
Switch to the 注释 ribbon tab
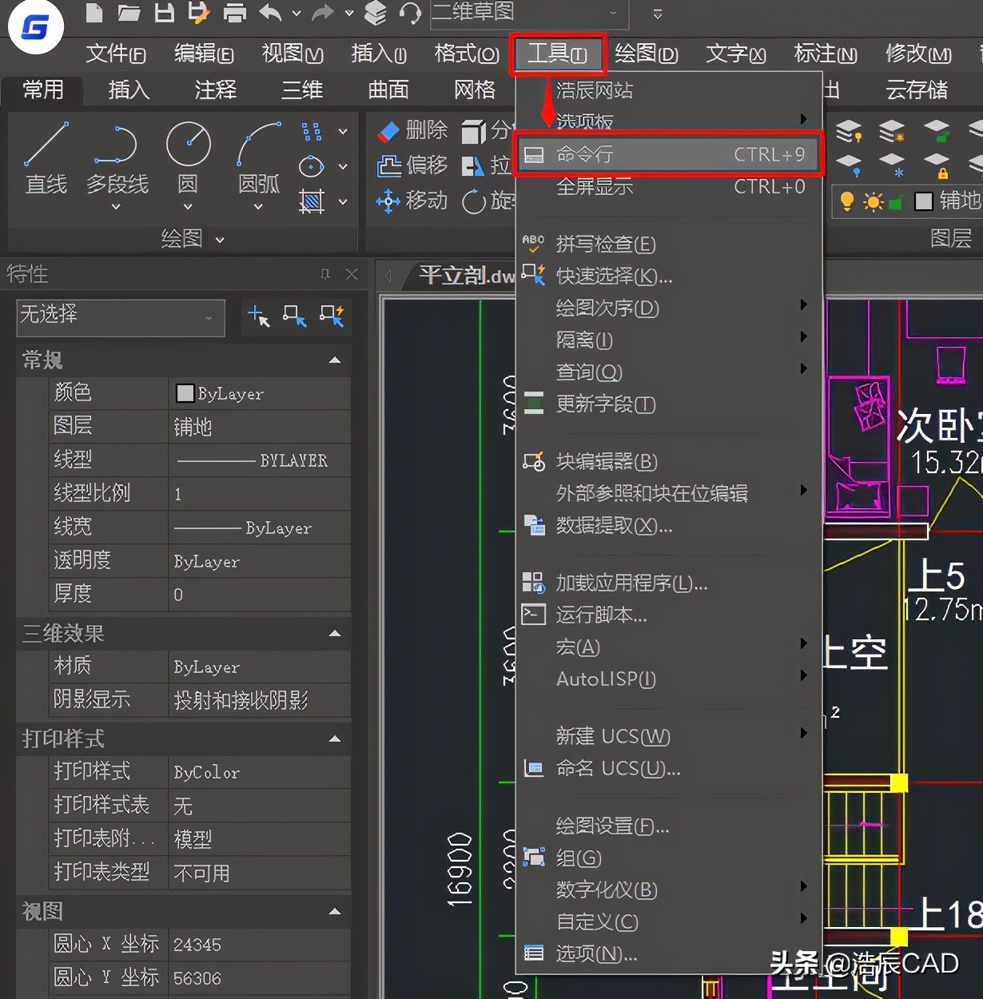pyautogui.click(x=214, y=90)
